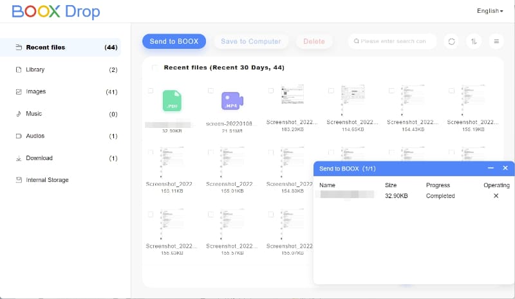This screenshot has width=515, height=299.
Task: Open the 155.11KB screenshot thumbnail
Action: (x=172, y=162)
